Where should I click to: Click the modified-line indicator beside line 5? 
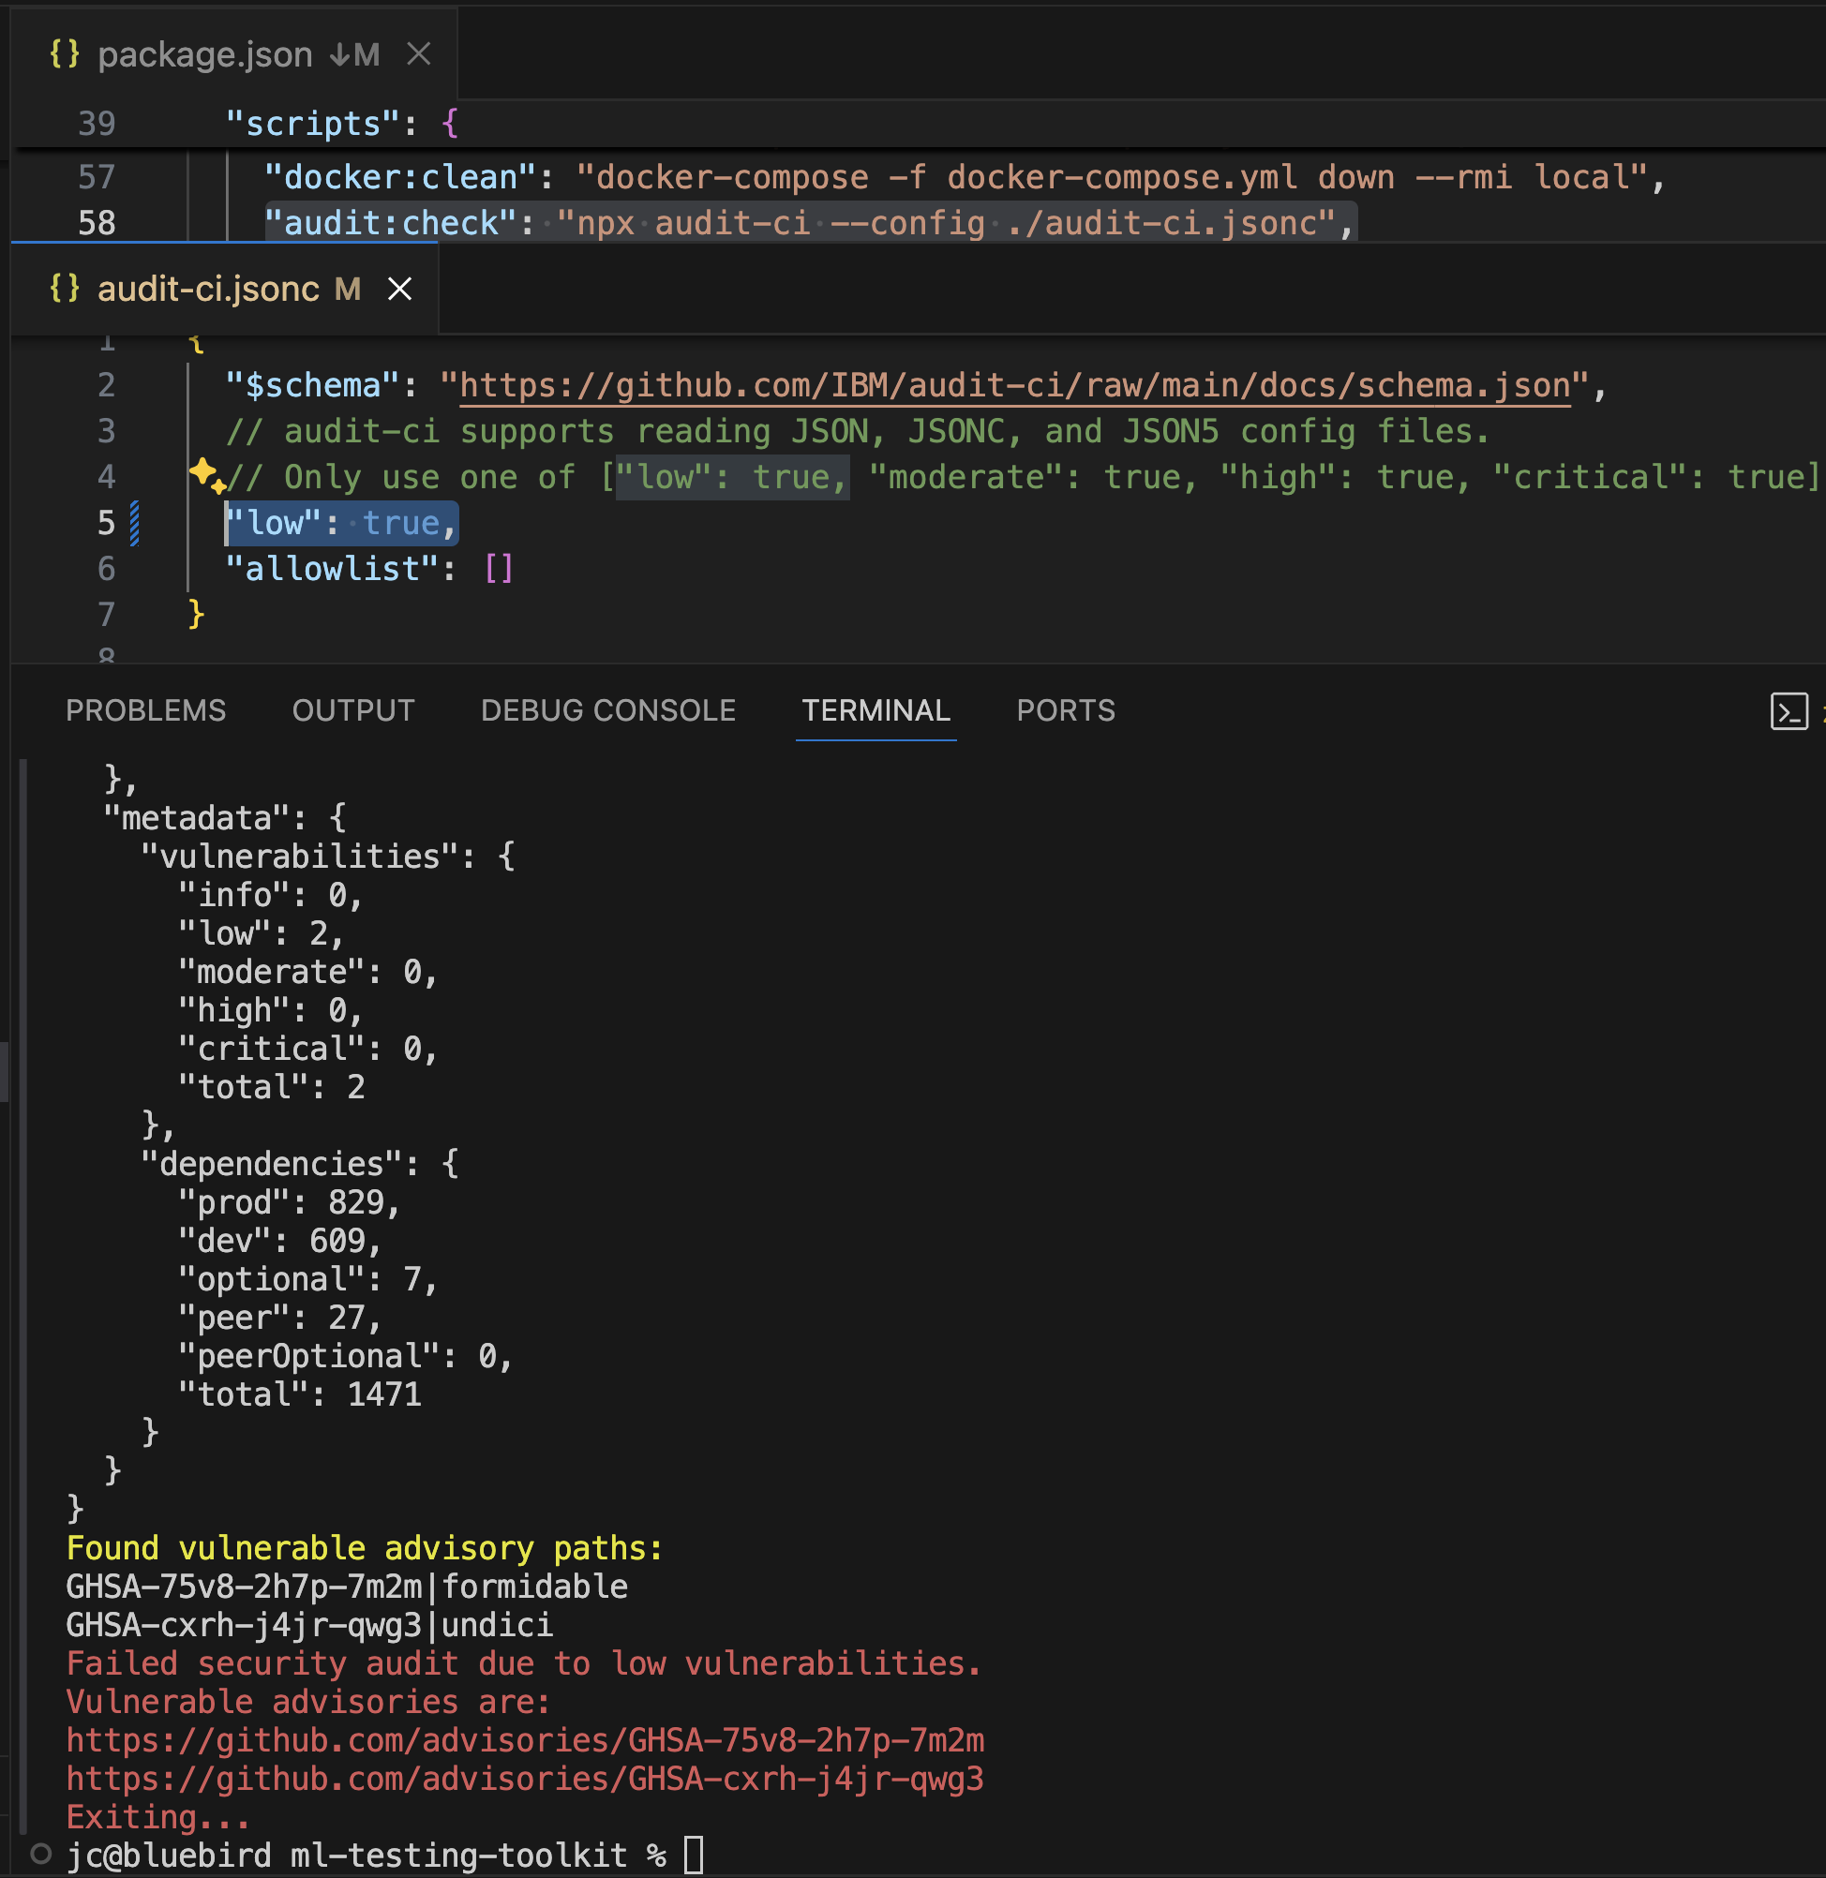pyautogui.click(x=135, y=524)
